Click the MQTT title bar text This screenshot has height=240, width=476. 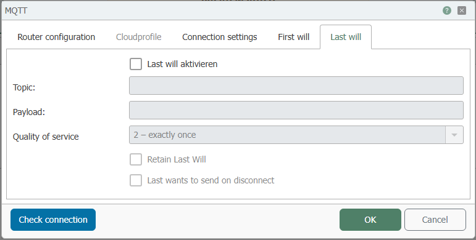click(16, 10)
